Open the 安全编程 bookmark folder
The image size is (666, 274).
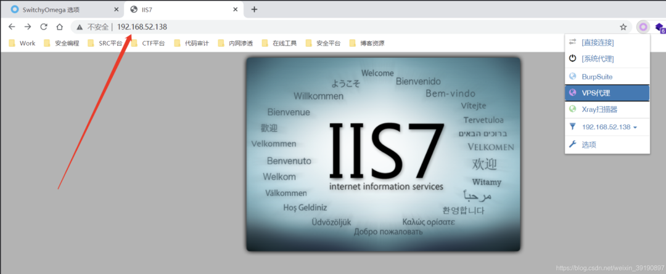62,43
